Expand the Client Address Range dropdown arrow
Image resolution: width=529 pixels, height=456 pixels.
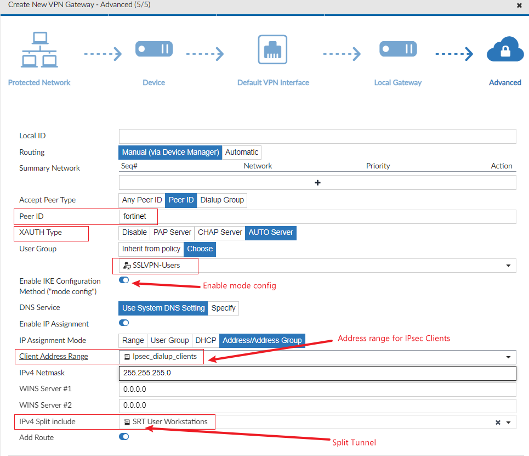click(x=508, y=357)
